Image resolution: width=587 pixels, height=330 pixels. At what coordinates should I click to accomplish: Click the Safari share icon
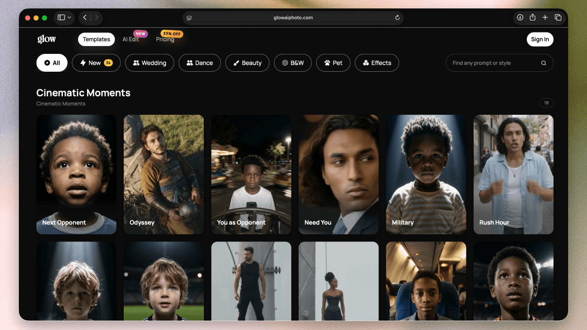click(x=532, y=17)
